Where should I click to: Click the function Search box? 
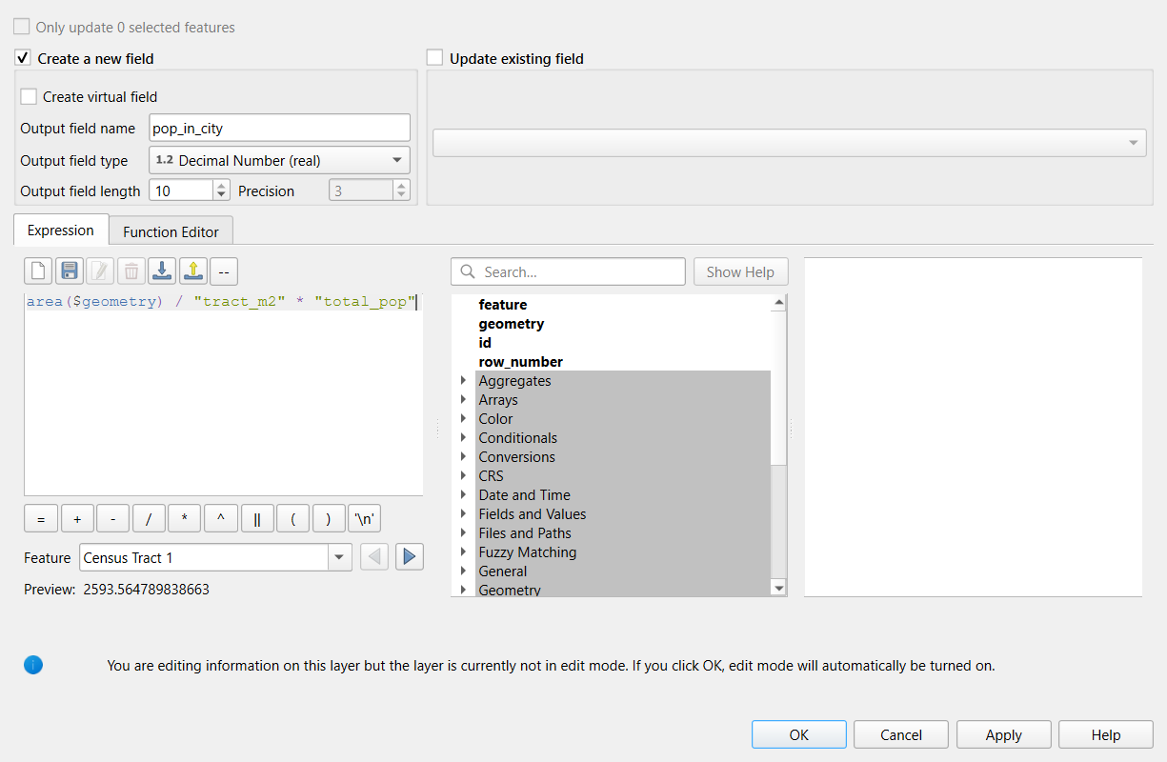(x=568, y=271)
